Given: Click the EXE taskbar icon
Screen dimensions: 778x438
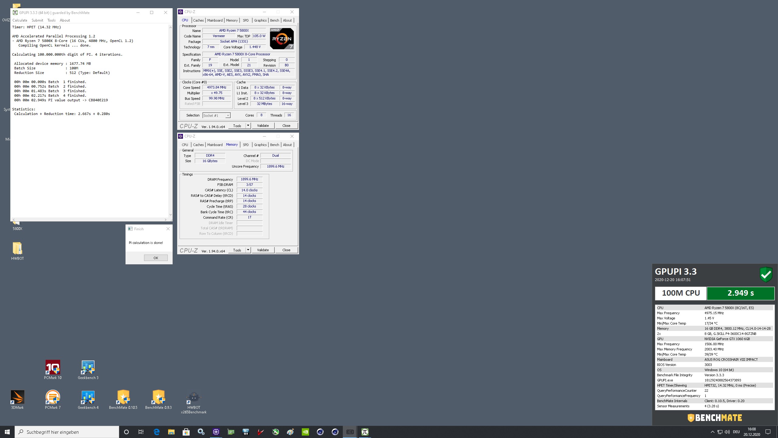Looking at the screenshot, I should click(x=350, y=432).
